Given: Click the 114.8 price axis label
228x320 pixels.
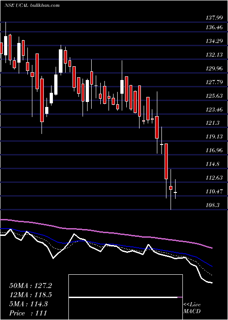Looking at the screenshot, I should (x=213, y=164).
